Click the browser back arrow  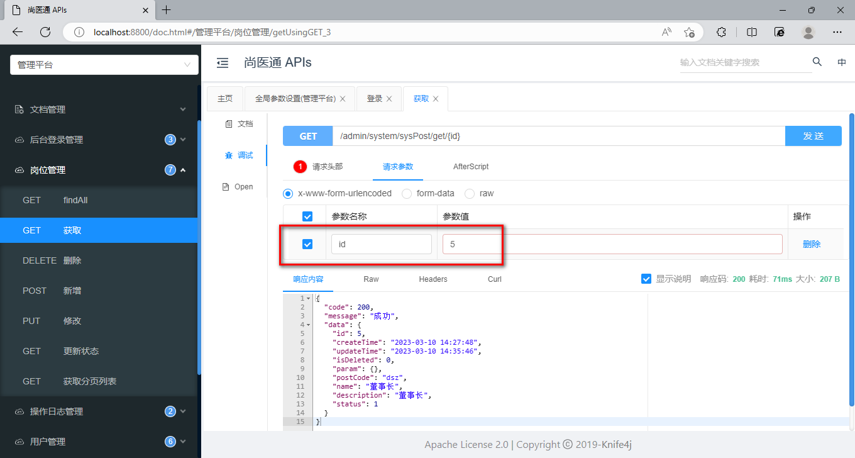point(18,32)
